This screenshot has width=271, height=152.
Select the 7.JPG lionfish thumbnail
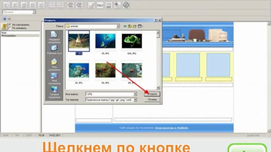pos(79,41)
